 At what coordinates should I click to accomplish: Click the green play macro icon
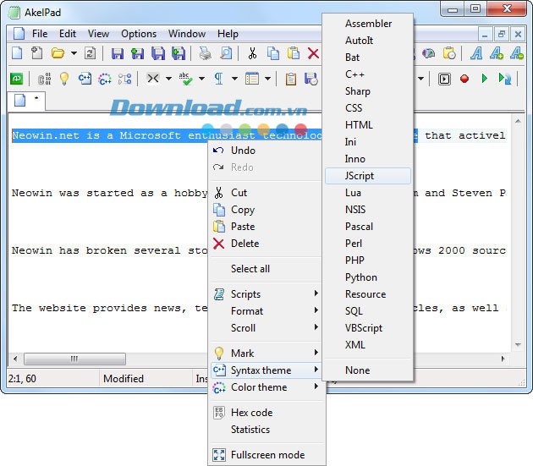[x=485, y=79]
